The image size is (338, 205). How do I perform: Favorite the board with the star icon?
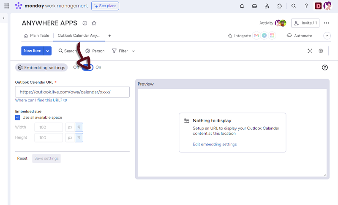click(x=94, y=23)
